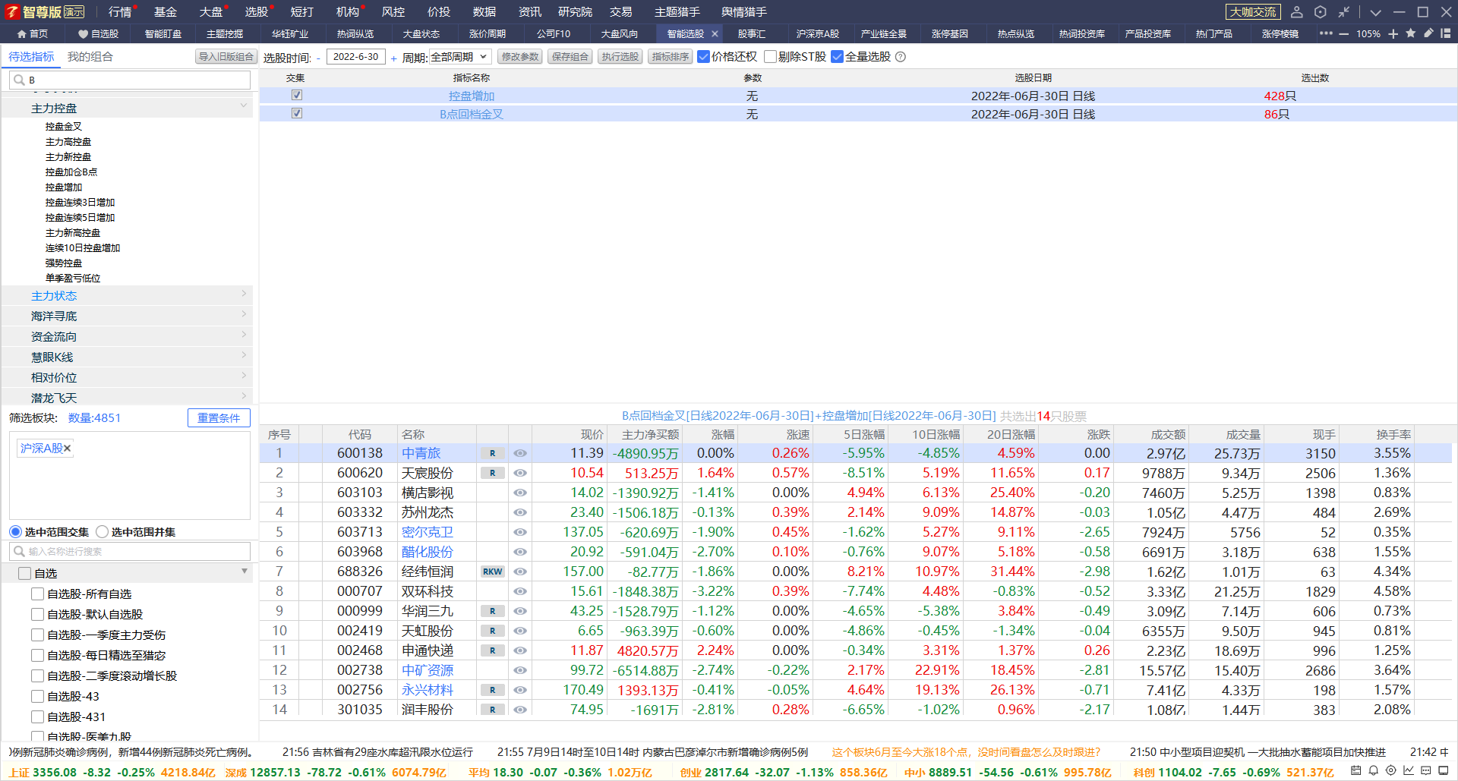1458x781 pixels.
Task: Click the R badge for 永兴材料
Action: (x=493, y=690)
